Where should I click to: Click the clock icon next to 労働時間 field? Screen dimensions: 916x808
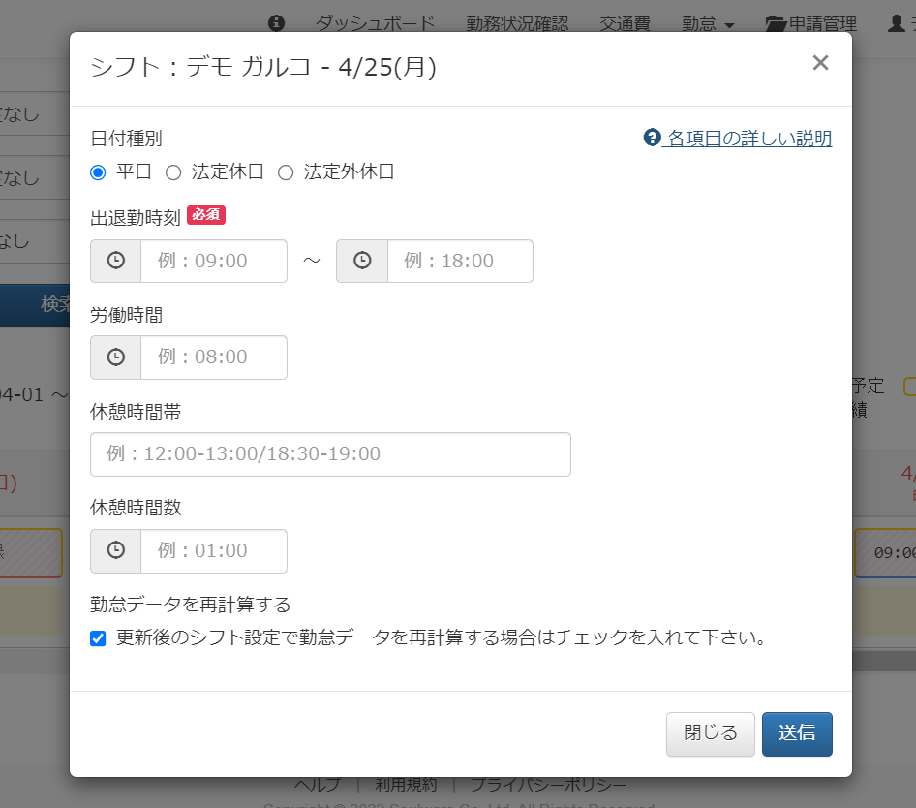tap(115, 357)
